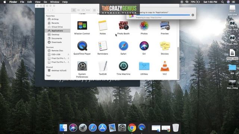Open the Utilities folder
This screenshot has width=239, height=134.
pyautogui.click(x=144, y=66)
